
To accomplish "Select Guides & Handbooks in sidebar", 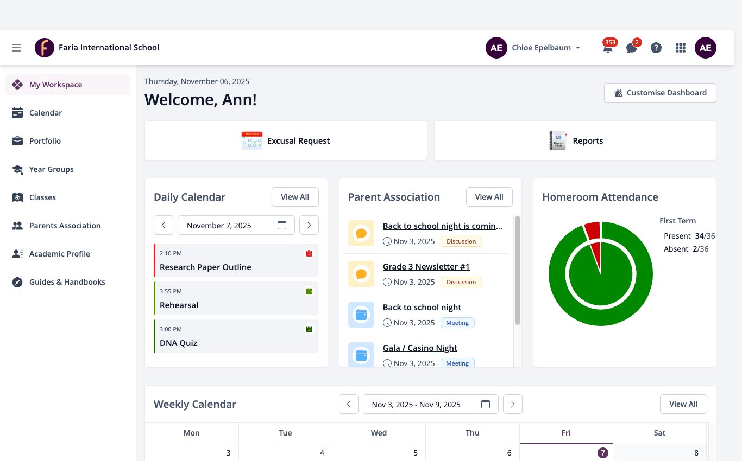I will click(x=68, y=282).
